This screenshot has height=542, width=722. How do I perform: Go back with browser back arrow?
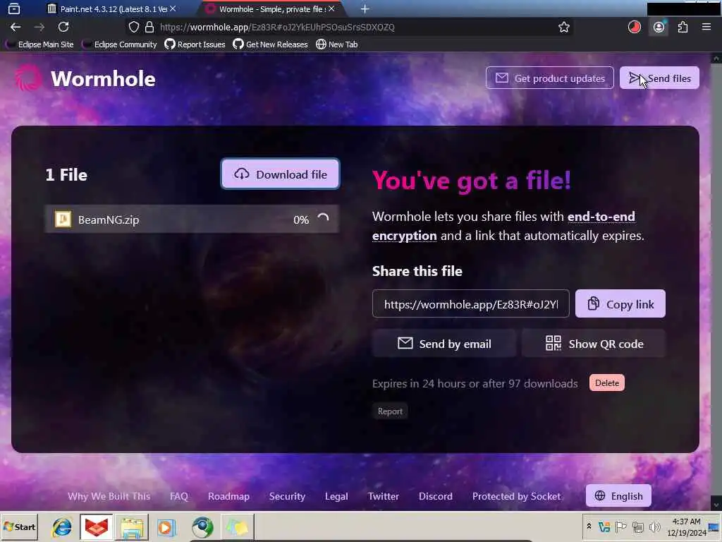(16, 28)
